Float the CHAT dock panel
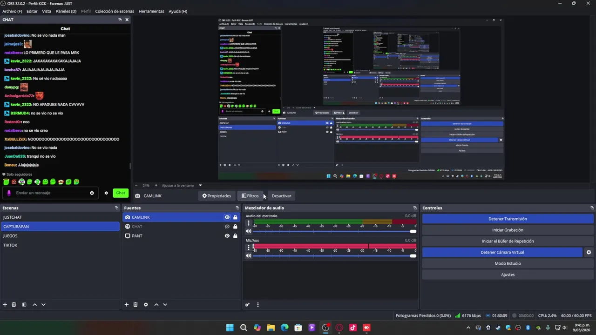The image size is (596, 335). [120, 20]
